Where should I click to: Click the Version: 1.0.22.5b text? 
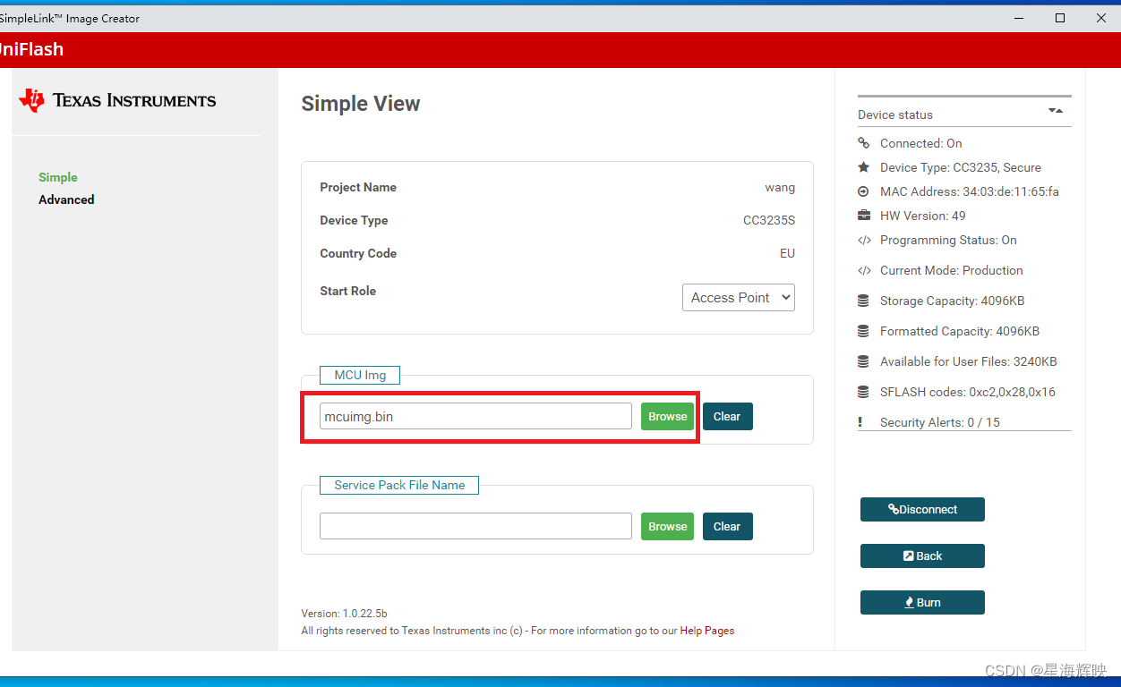click(x=344, y=614)
